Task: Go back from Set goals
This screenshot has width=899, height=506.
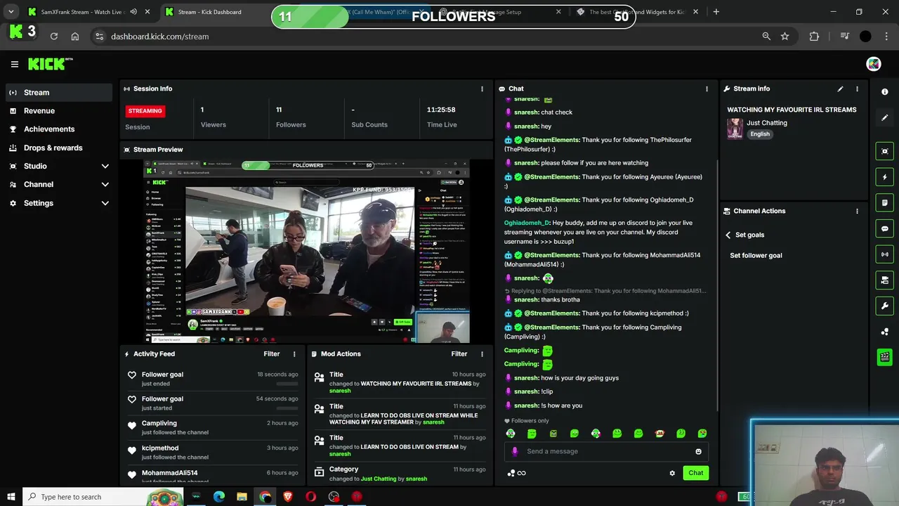Action: point(728,235)
